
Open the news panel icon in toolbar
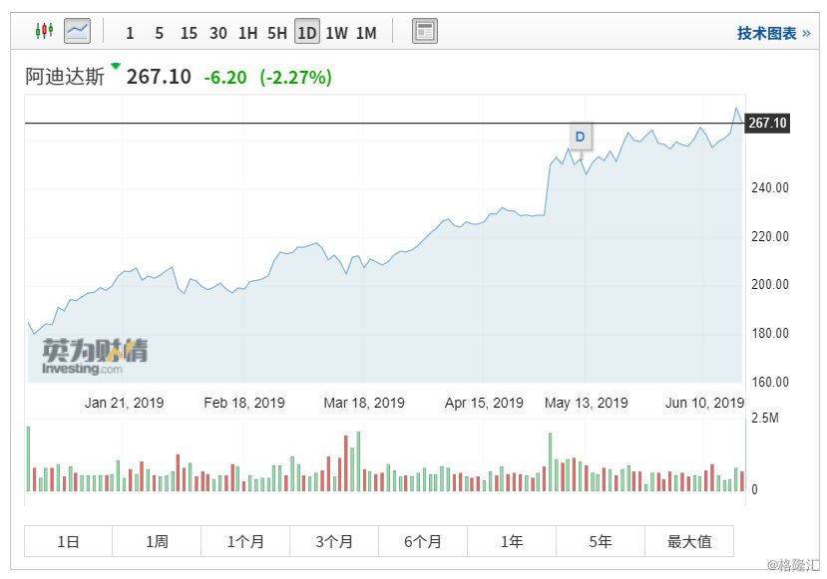tap(425, 32)
